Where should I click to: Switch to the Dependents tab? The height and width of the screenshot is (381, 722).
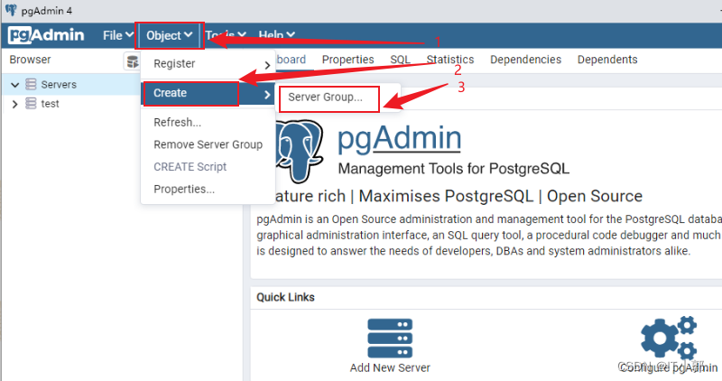tap(607, 60)
